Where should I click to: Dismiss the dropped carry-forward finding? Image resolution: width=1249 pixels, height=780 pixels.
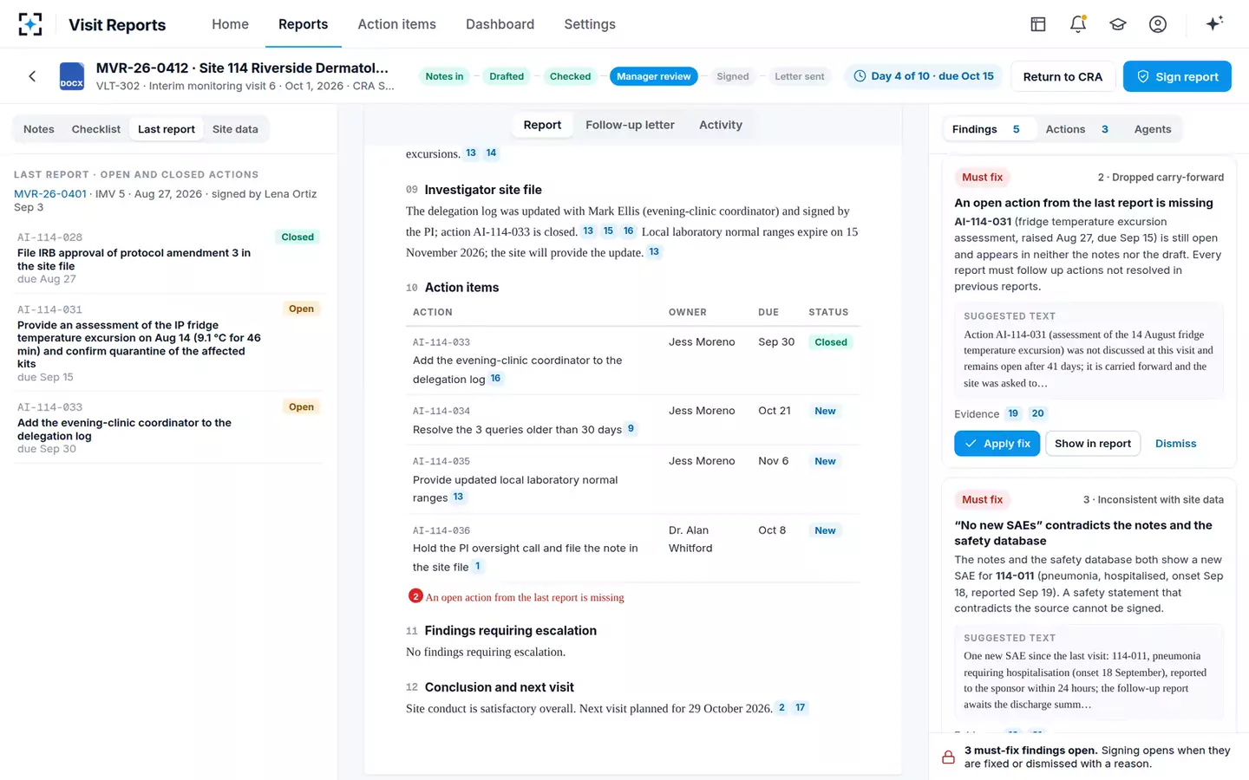click(x=1175, y=444)
